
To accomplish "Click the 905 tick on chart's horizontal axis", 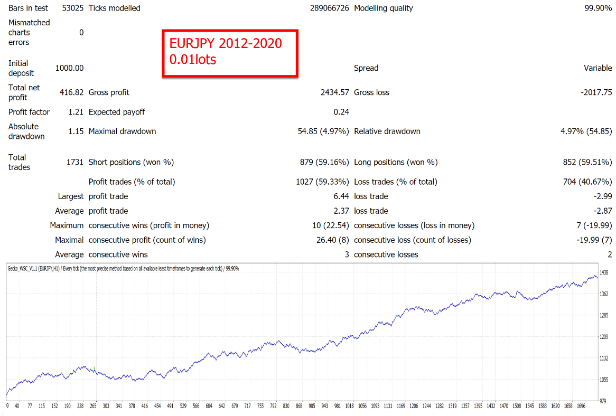I will pos(312,407).
